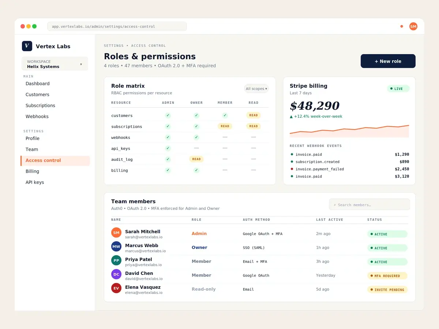439x329 pixels.
Task: Click Marcus Webb's ACTIVE status badge
Action: 387,248
